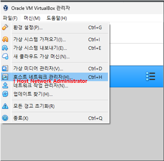Open the list-style tools menu button
The height and width of the screenshot is (161, 164).
[150, 76]
